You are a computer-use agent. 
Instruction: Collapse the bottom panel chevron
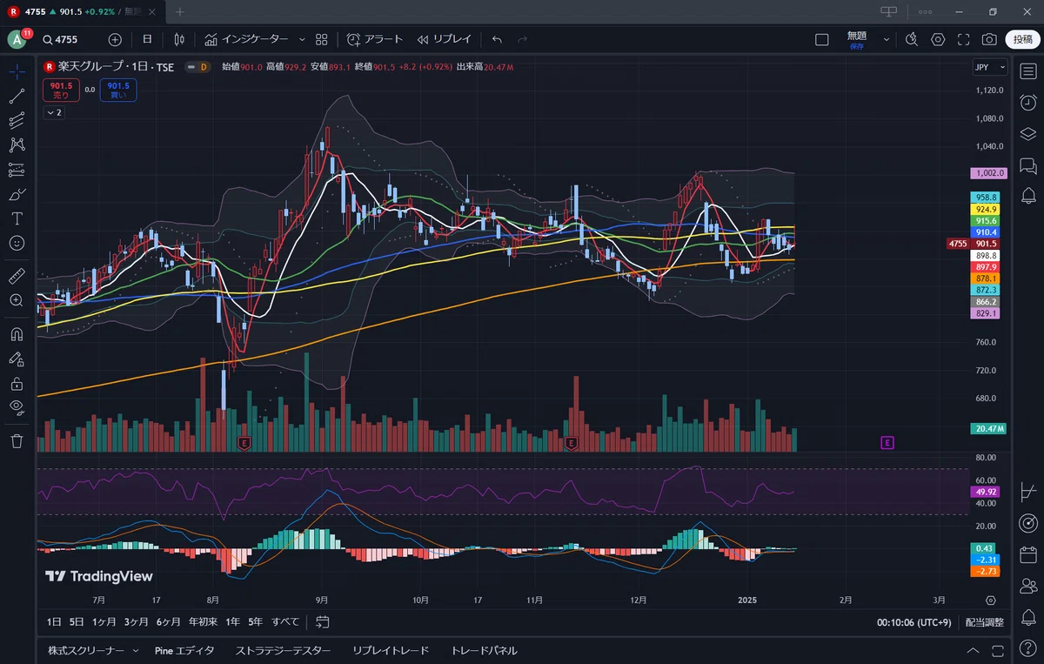(973, 650)
